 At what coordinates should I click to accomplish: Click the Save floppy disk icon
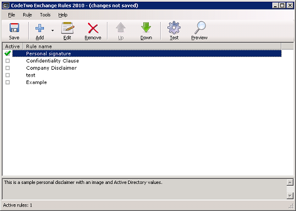(14, 28)
